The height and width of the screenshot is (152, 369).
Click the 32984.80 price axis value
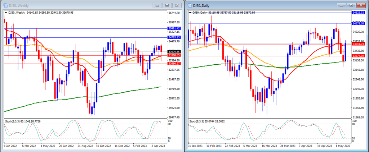point(174,60)
